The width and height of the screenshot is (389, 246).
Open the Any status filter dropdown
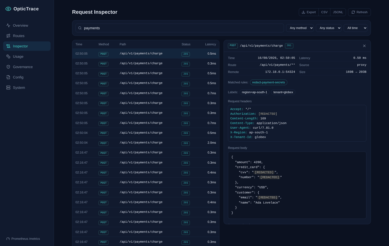pos(329,28)
